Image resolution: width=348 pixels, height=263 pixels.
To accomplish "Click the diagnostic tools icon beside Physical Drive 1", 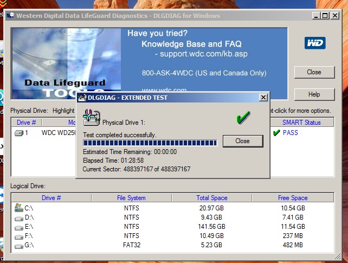I will tap(92, 118).
